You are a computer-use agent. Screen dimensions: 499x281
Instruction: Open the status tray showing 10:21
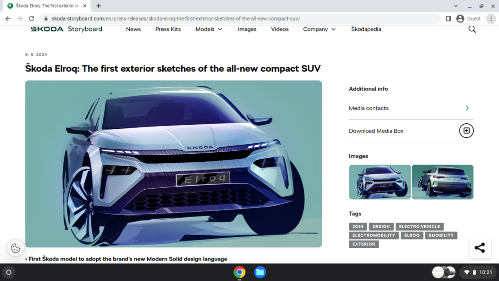tap(478, 272)
